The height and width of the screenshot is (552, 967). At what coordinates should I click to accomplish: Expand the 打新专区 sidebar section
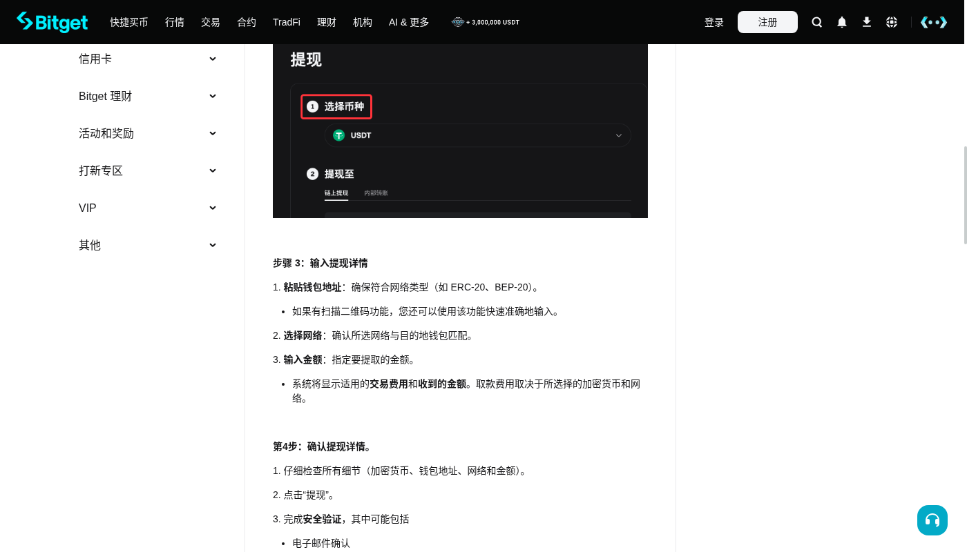point(148,171)
